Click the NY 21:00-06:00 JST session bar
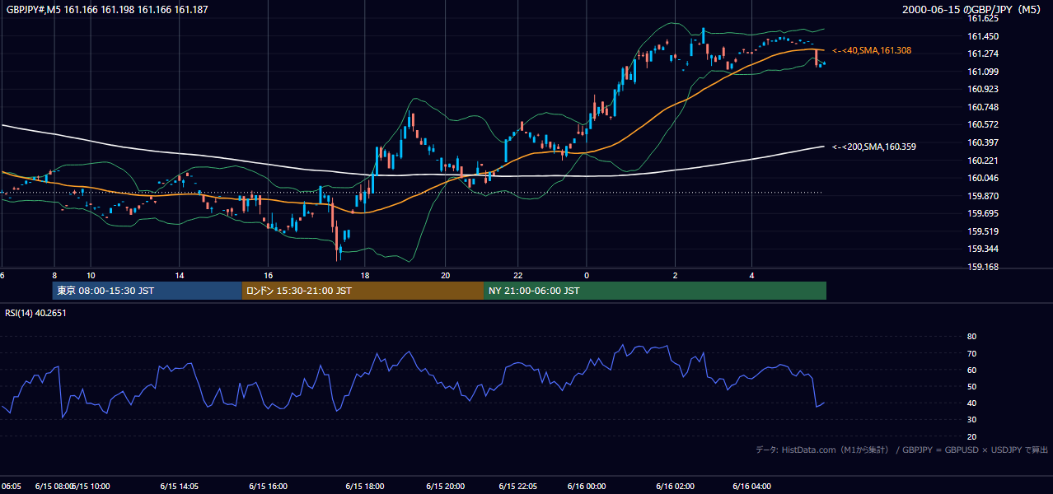The width and height of the screenshot is (1053, 494). point(655,291)
